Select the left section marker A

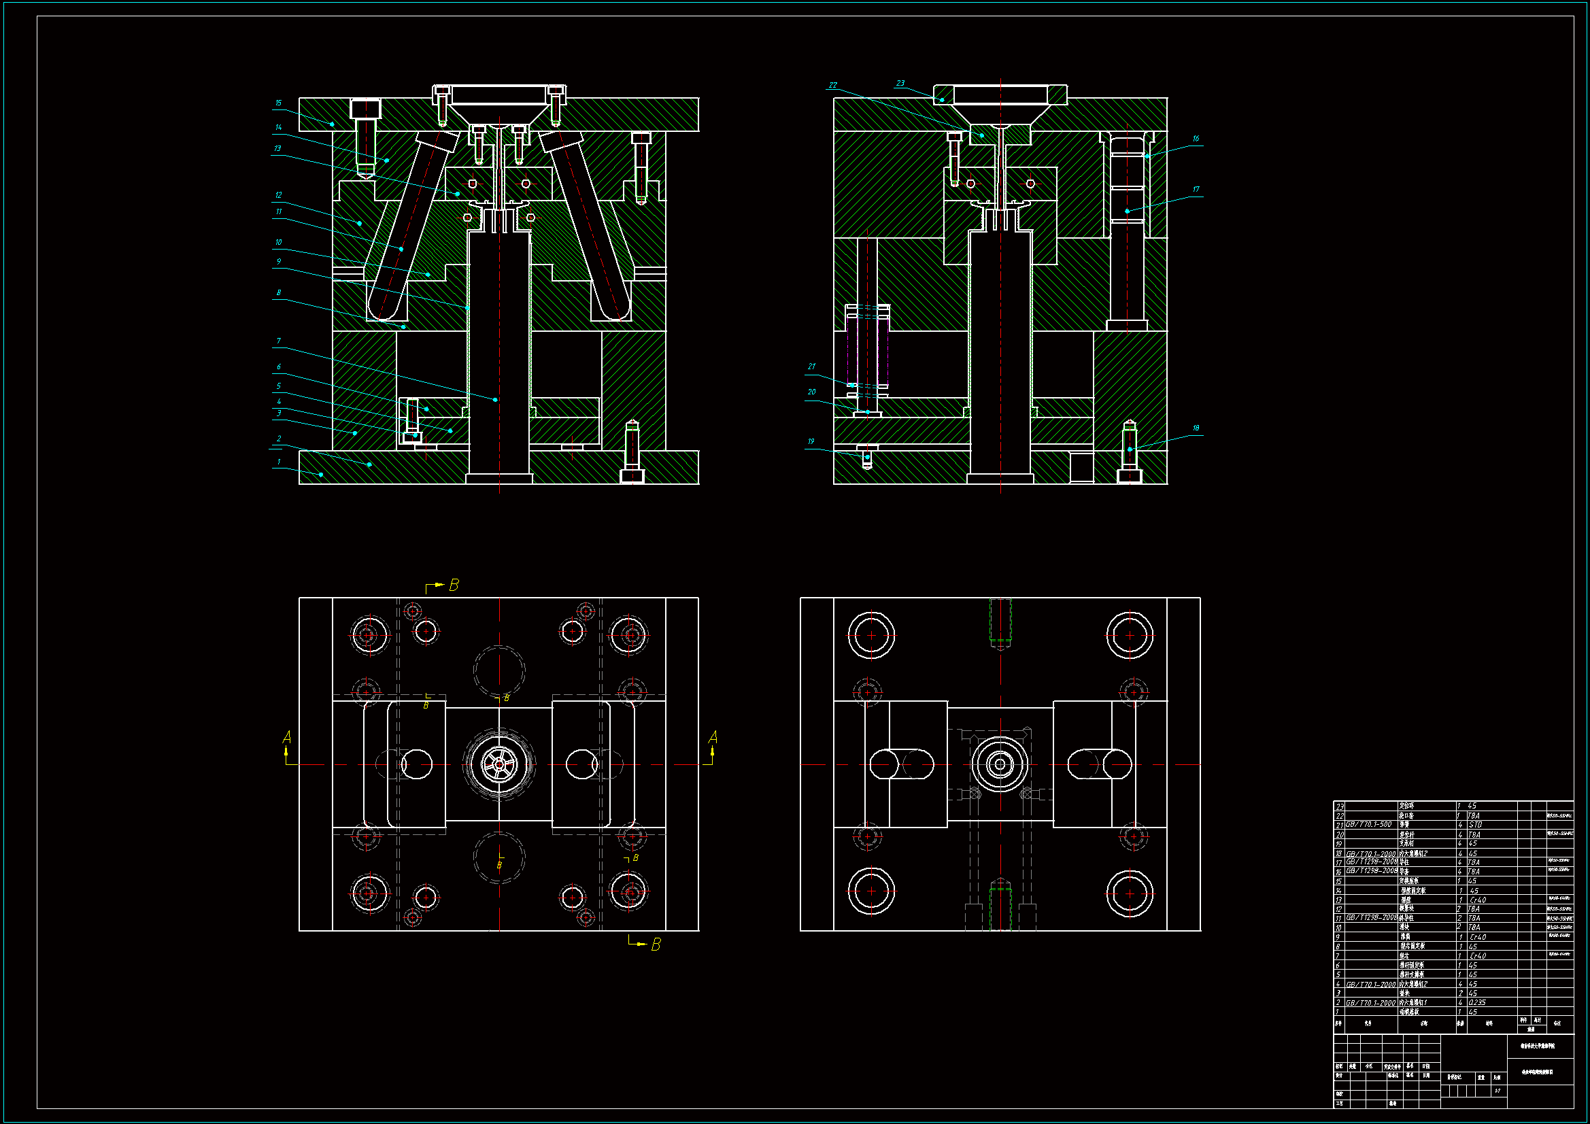coord(287,738)
